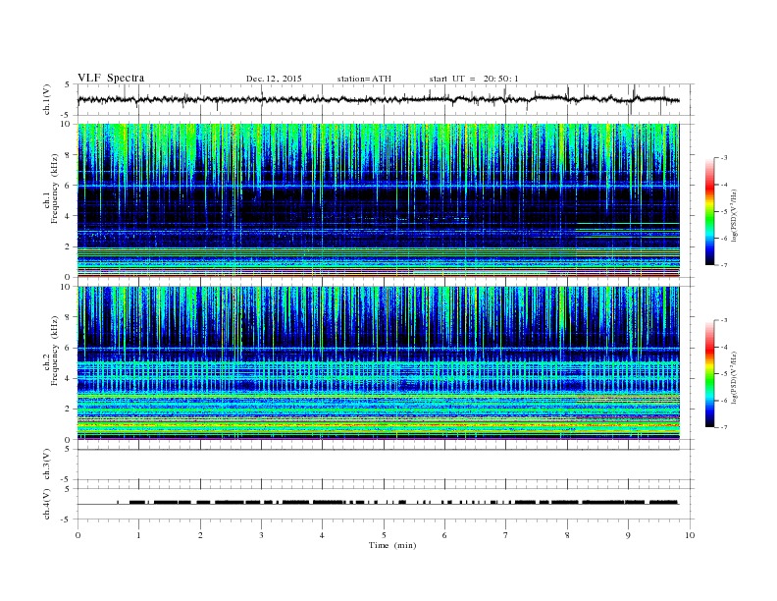
Task: Click the "8" kHz tick label on the ch.2 spectrogram axis
Action: pyautogui.click(x=69, y=317)
